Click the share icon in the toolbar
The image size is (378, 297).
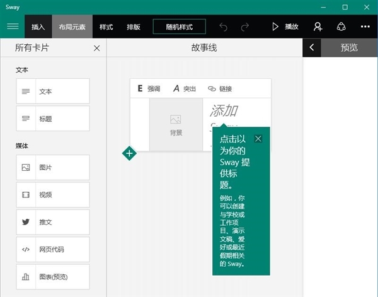(341, 26)
